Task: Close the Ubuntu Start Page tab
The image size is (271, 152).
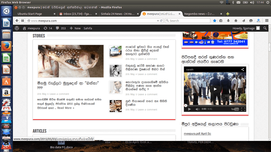Action: point(54,14)
